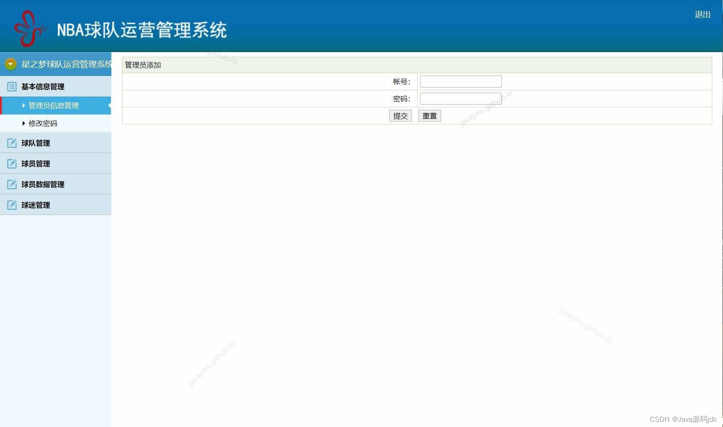Open the 球员管理 menu section
This screenshot has height=427, width=723.
coord(56,164)
